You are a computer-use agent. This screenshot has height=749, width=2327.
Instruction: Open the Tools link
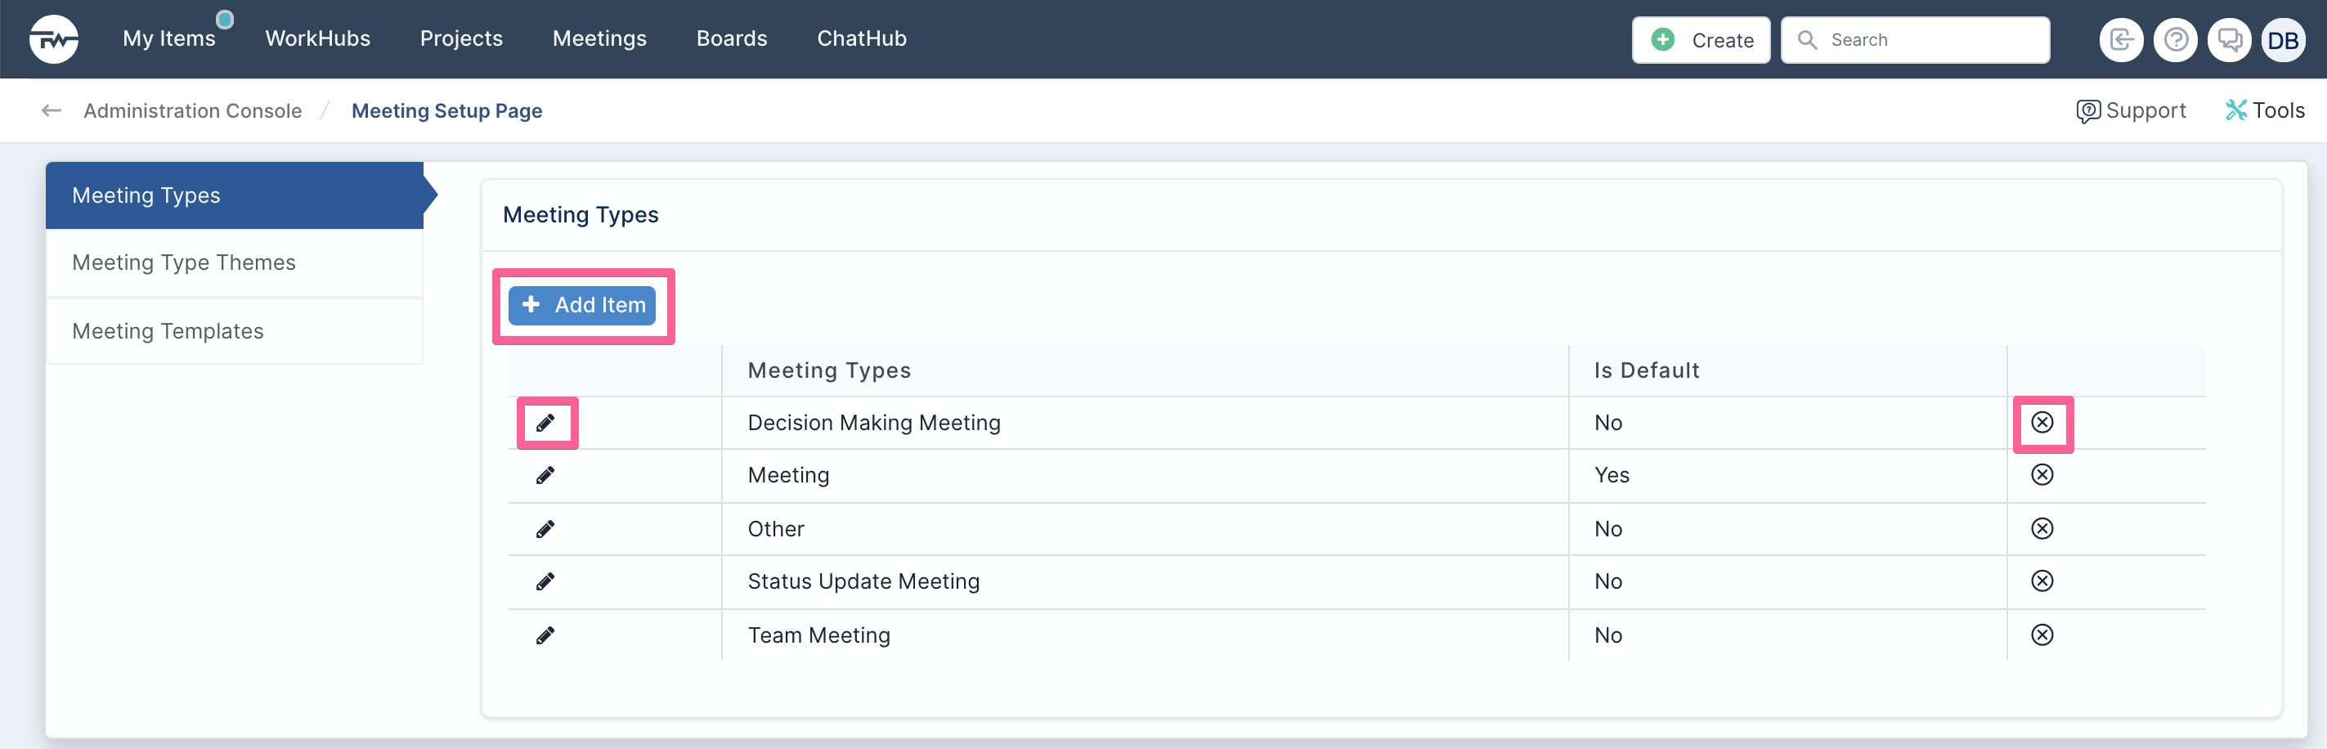pos(2265,110)
